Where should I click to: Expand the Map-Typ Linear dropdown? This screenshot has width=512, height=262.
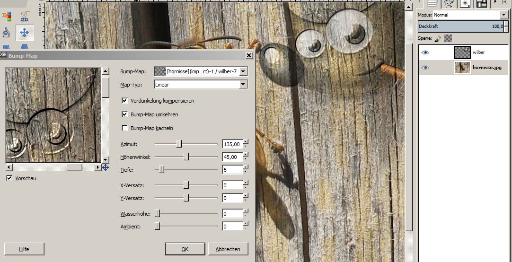tap(201, 85)
